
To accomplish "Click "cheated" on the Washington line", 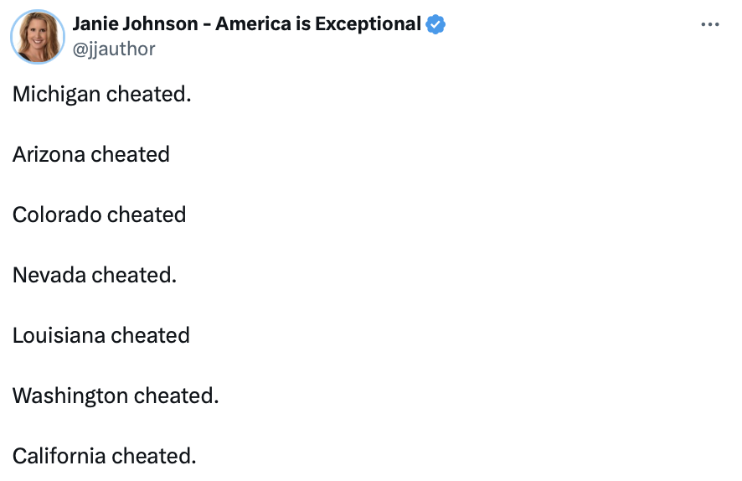I will 175,396.
